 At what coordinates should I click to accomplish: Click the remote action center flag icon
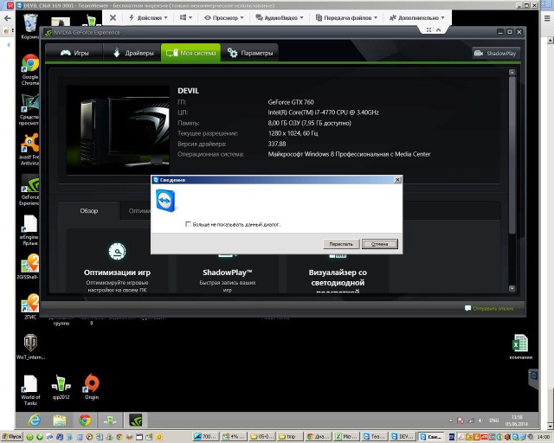(x=461, y=421)
